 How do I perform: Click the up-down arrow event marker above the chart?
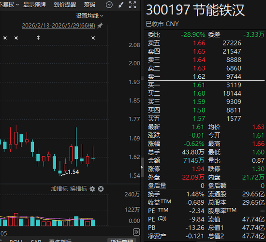[x=38, y=38]
